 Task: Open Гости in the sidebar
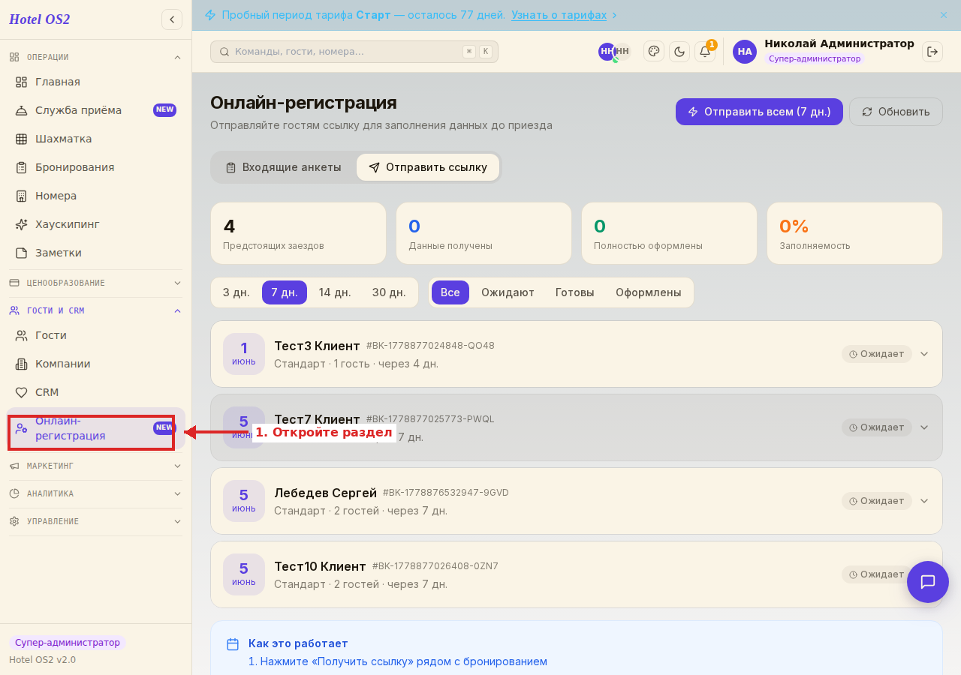(95, 335)
